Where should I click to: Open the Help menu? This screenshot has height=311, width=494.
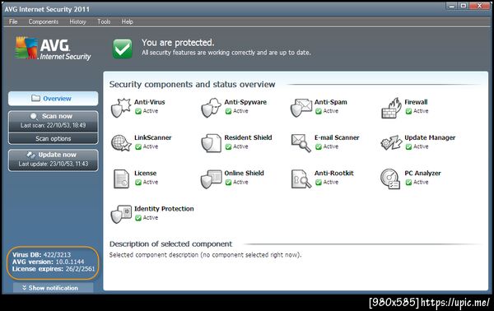[x=128, y=21]
